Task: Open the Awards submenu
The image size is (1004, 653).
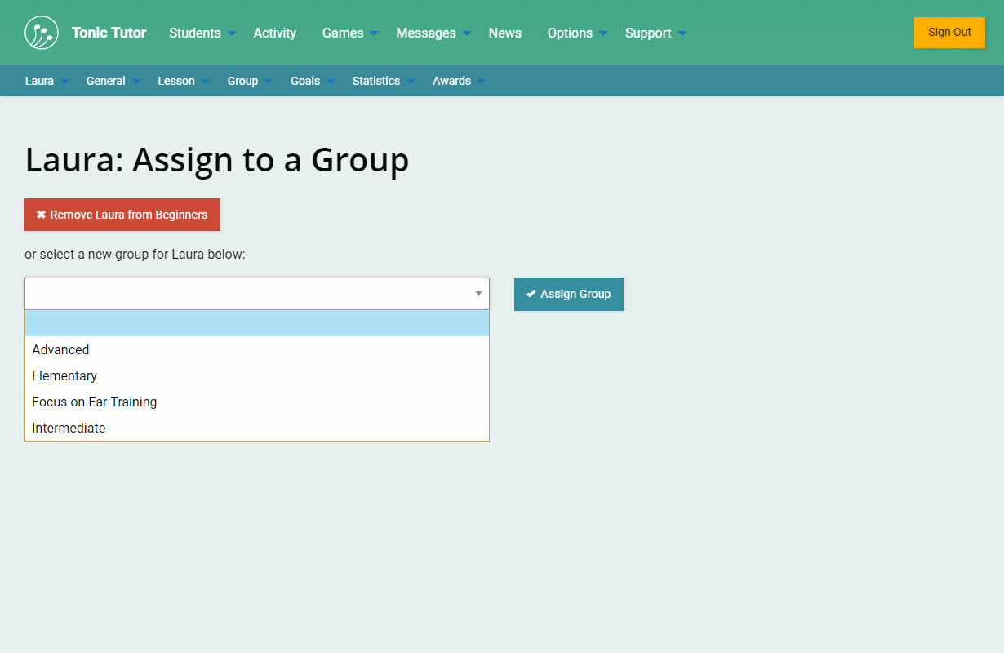Action: pos(458,81)
